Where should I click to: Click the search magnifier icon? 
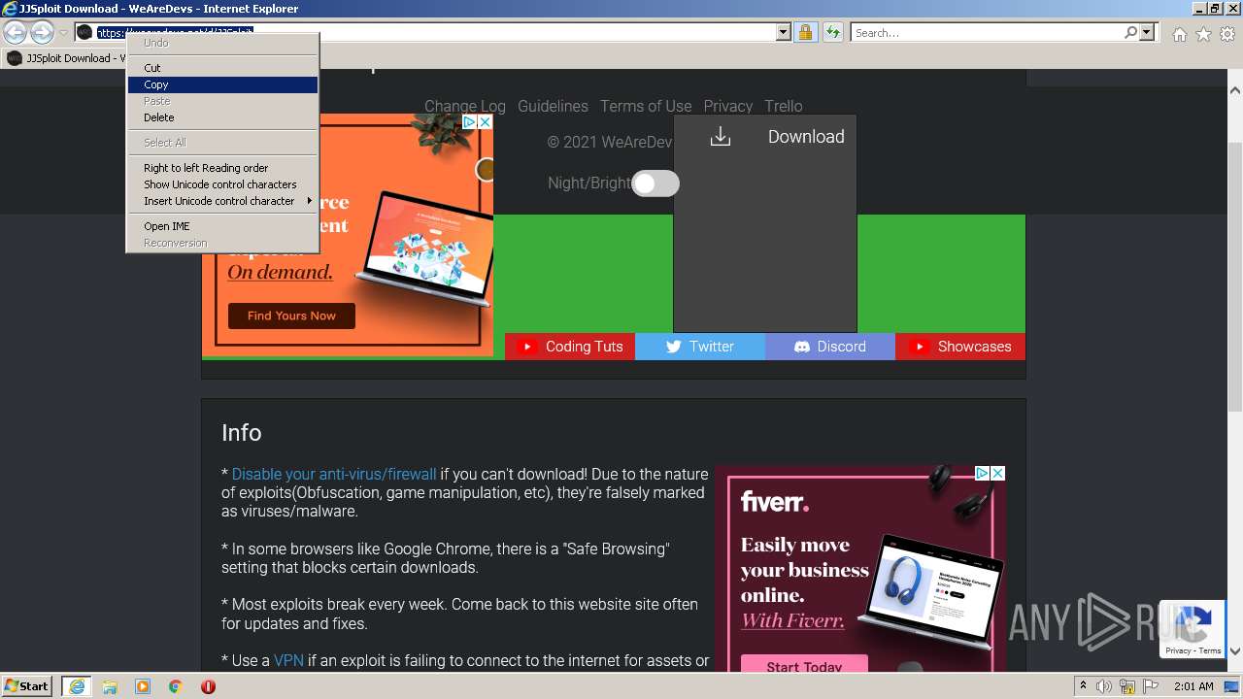(x=1130, y=33)
